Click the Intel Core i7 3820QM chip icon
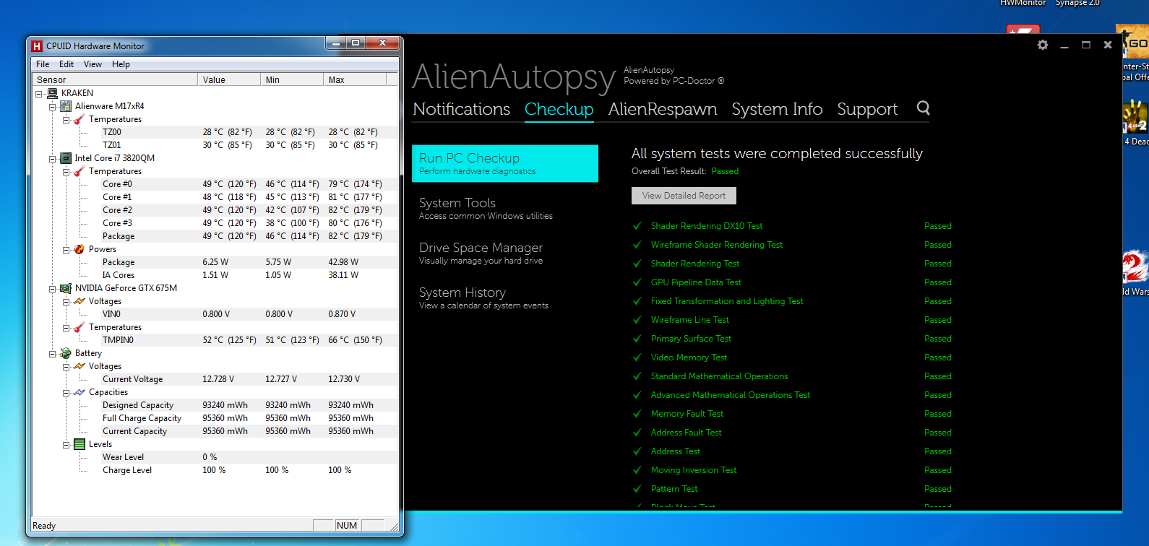The image size is (1149, 546). [66, 158]
